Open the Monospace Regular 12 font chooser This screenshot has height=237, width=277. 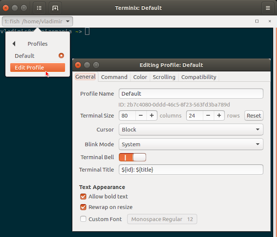pos(162,219)
